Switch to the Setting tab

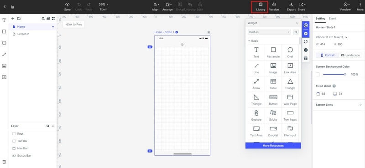pos(320,19)
